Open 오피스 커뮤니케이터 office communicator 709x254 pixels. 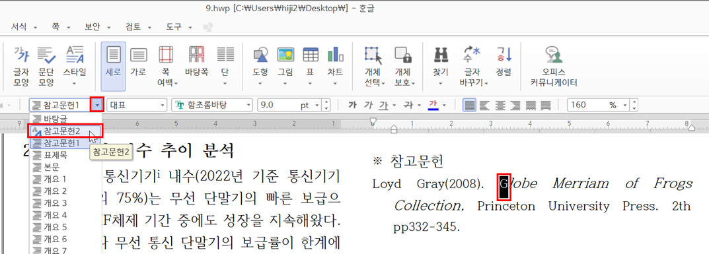[554, 66]
